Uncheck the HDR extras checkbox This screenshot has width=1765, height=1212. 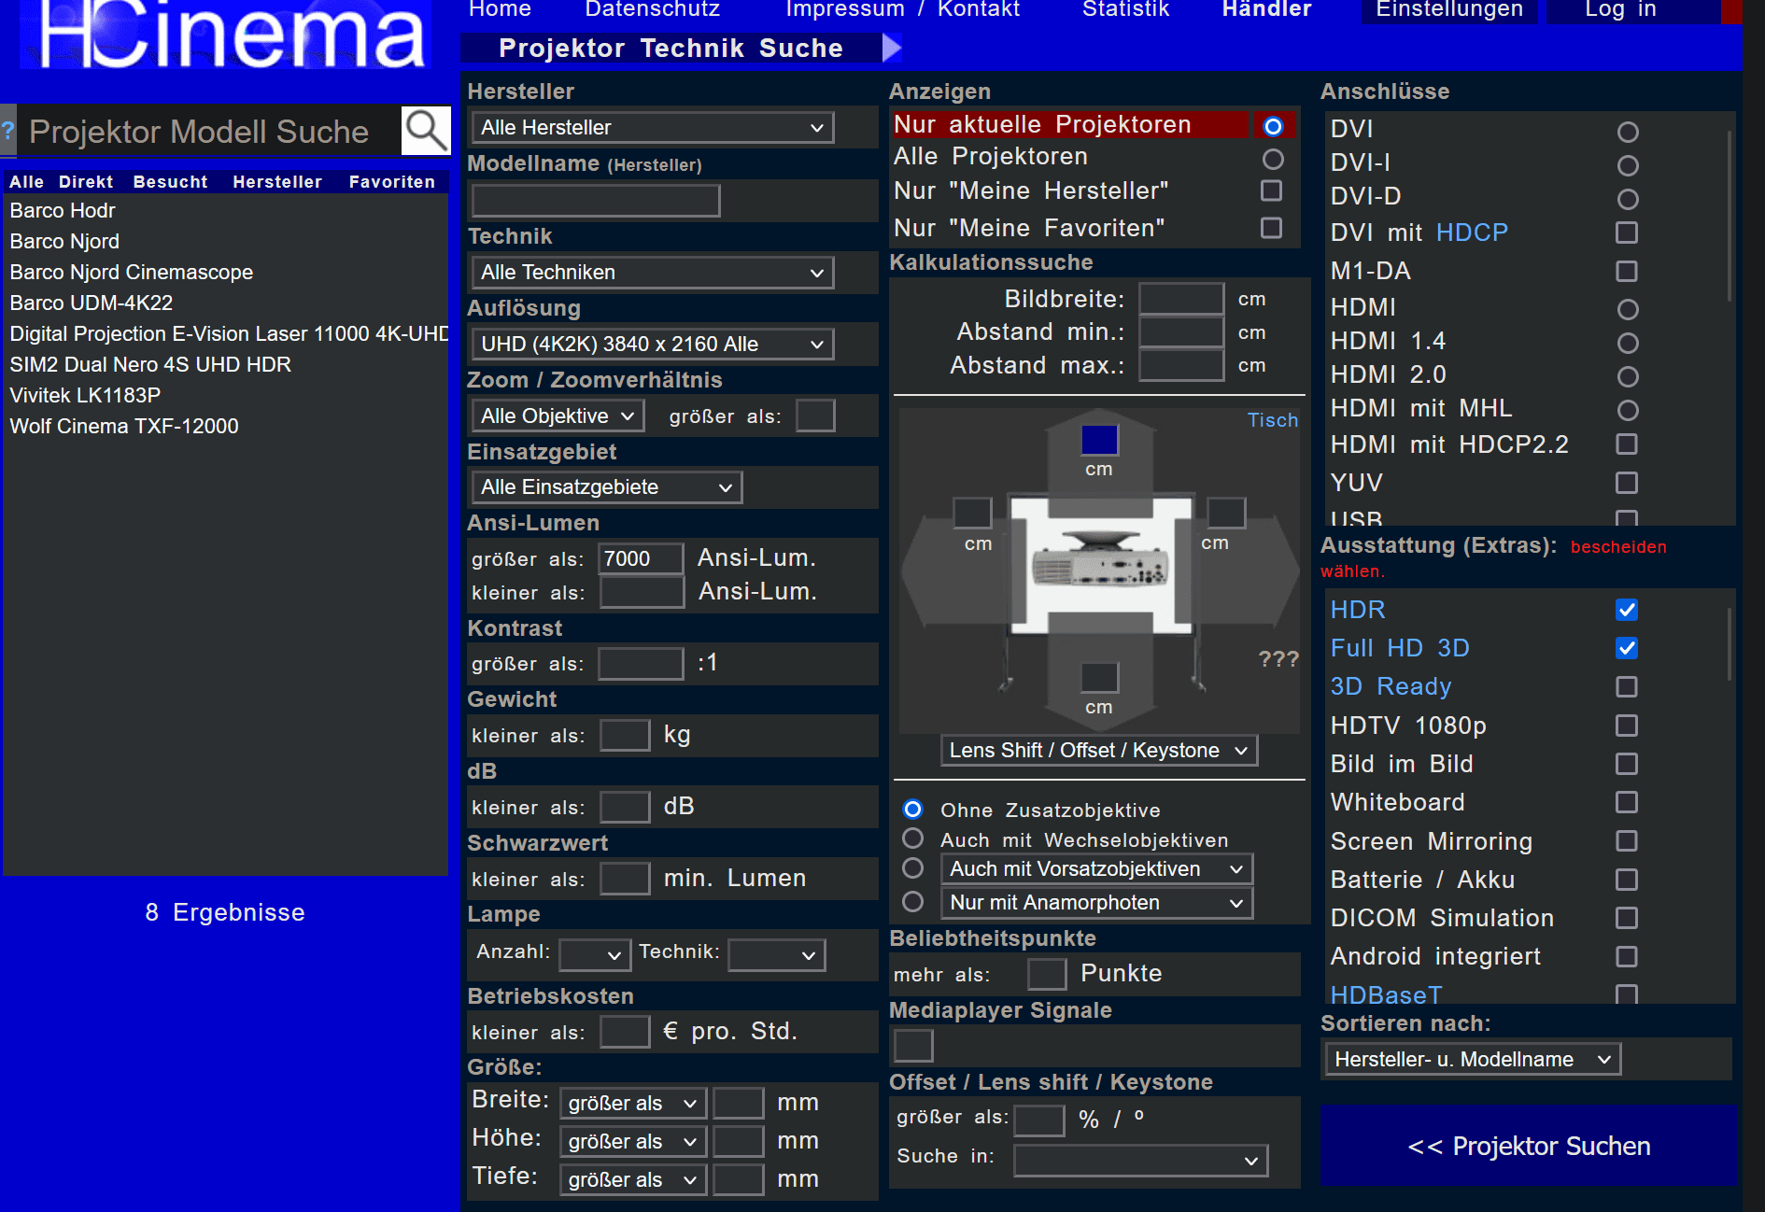pyautogui.click(x=1627, y=610)
